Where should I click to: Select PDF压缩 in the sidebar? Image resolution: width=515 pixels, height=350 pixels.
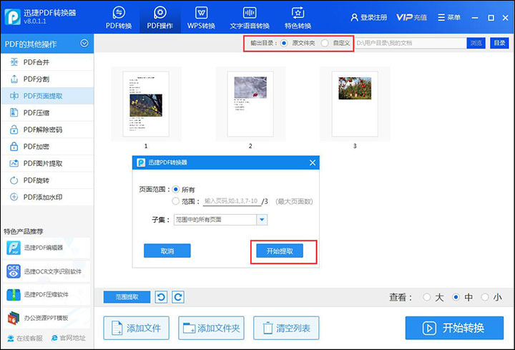47,112
